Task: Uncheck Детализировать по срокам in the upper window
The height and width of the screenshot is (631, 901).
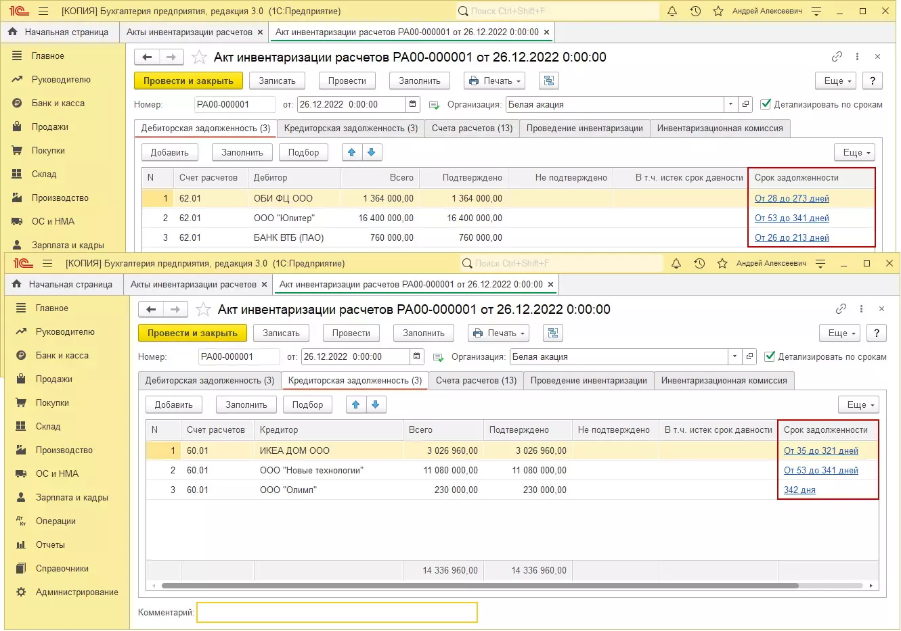Action: (x=766, y=105)
